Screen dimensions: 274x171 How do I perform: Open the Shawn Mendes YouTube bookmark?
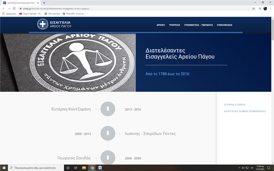click(31, 14)
